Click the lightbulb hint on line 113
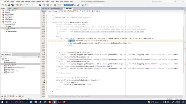The width and height of the screenshot is (186, 104). [44, 52]
